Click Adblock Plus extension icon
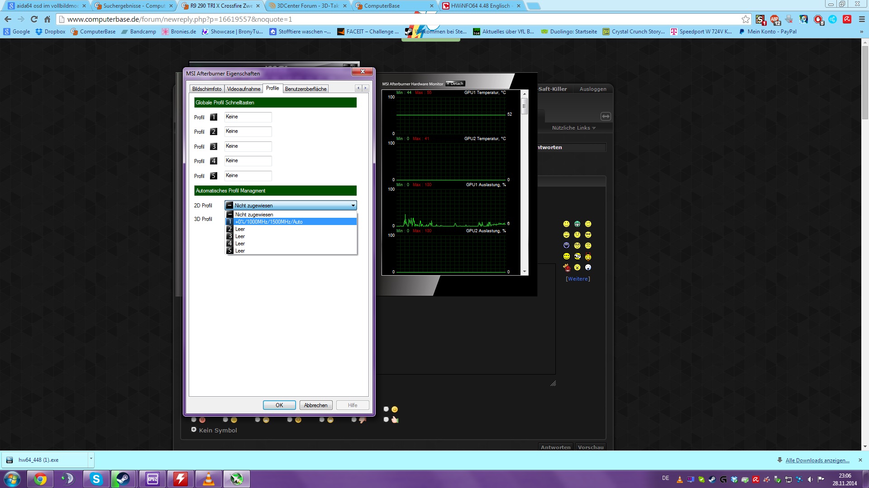This screenshot has height=488, width=869. [775, 19]
